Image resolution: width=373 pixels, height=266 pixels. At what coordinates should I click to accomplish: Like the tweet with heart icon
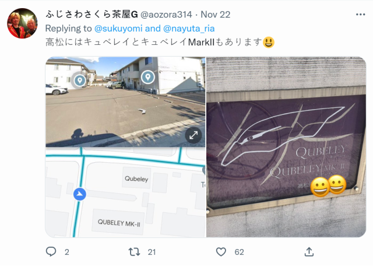click(221, 252)
